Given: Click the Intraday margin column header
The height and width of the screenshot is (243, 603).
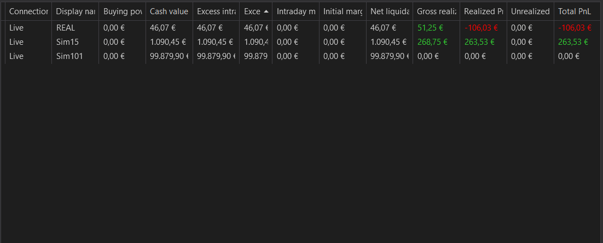Looking at the screenshot, I should 295,11.
